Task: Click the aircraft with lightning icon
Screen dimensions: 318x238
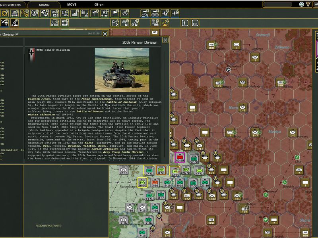Action: point(165,13)
